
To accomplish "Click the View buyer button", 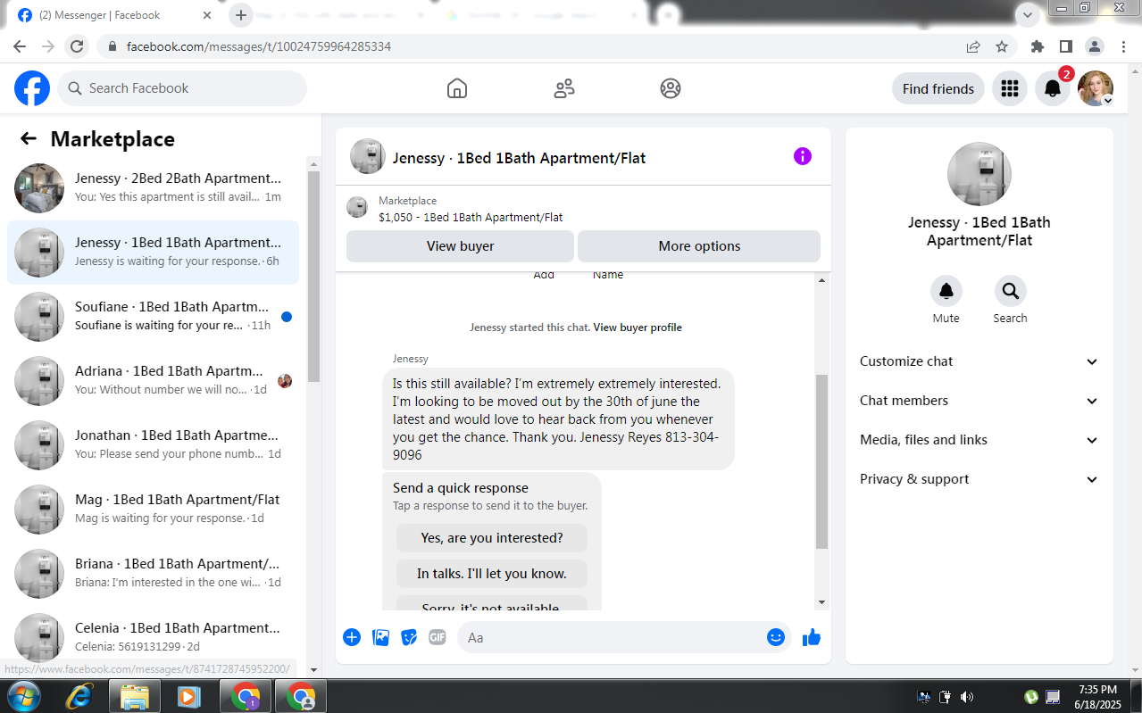I will click(x=460, y=246).
